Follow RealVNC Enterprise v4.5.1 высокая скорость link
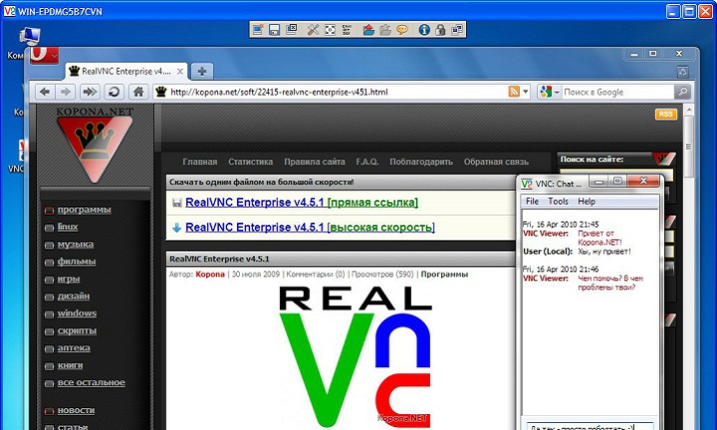This screenshot has height=430, width=717. tap(310, 227)
